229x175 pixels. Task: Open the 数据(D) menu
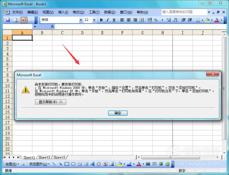coord(110,12)
